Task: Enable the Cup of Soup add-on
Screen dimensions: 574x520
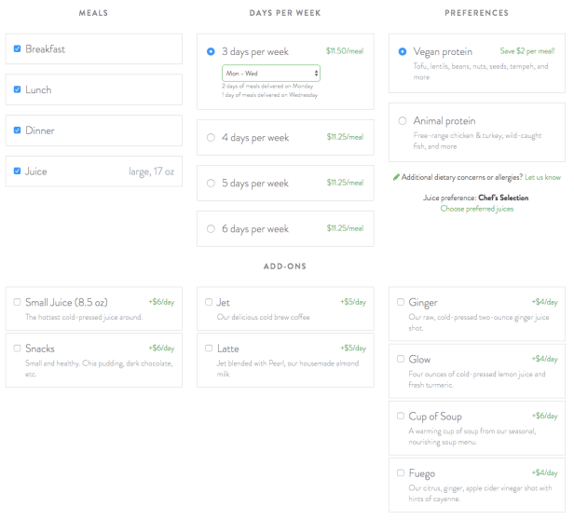Action: tap(401, 417)
